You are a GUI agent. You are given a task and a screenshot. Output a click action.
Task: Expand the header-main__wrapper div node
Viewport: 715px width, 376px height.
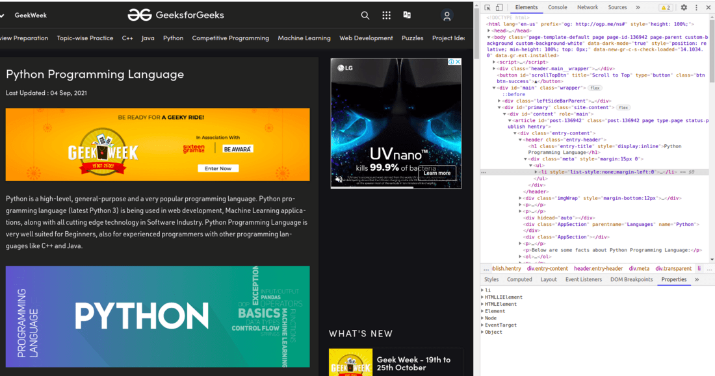[x=494, y=68]
